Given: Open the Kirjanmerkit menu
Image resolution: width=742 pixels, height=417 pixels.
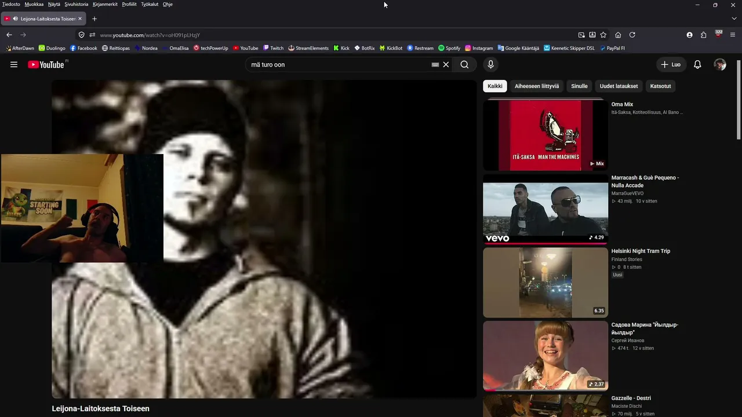Looking at the screenshot, I should coord(105,4).
